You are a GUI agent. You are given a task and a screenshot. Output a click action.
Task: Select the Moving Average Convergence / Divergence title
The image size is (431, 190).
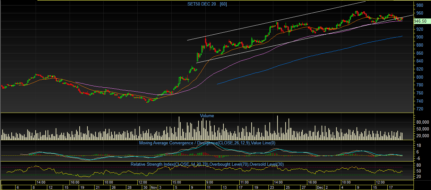(207, 143)
